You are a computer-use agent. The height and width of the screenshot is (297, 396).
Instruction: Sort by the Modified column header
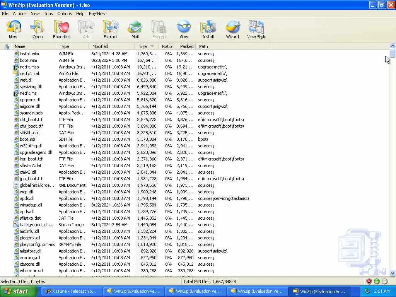(x=111, y=46)
